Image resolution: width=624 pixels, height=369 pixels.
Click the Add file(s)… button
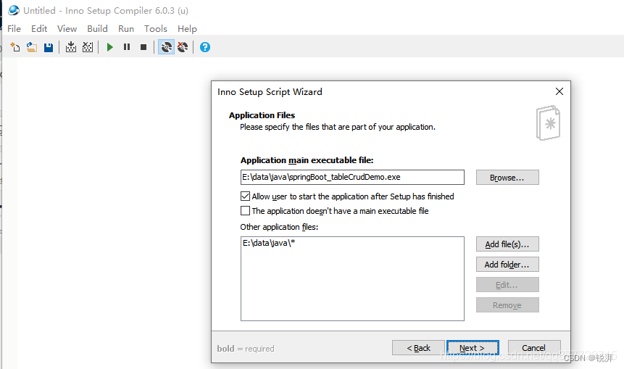coord(507,244)
